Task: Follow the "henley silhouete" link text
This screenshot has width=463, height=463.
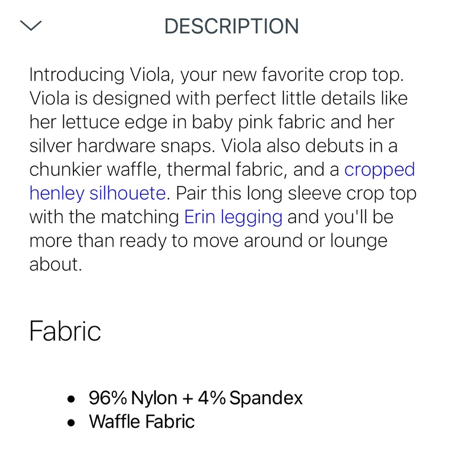Action: point(98,194)
